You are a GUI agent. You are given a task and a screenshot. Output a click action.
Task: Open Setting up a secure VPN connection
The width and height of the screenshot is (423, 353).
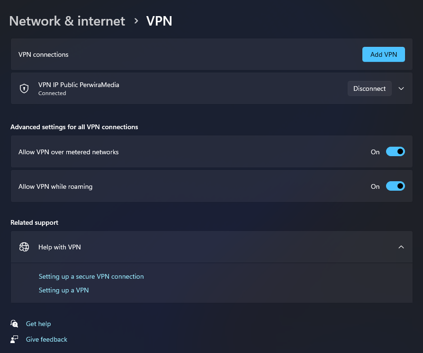pos(91,276)
